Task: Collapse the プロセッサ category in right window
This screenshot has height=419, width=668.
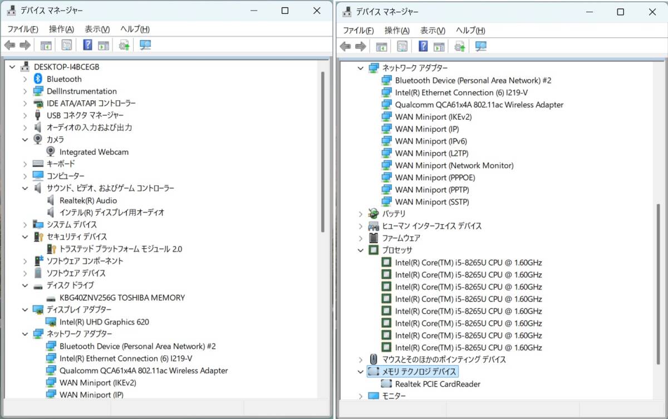Action: pos(361,250)
